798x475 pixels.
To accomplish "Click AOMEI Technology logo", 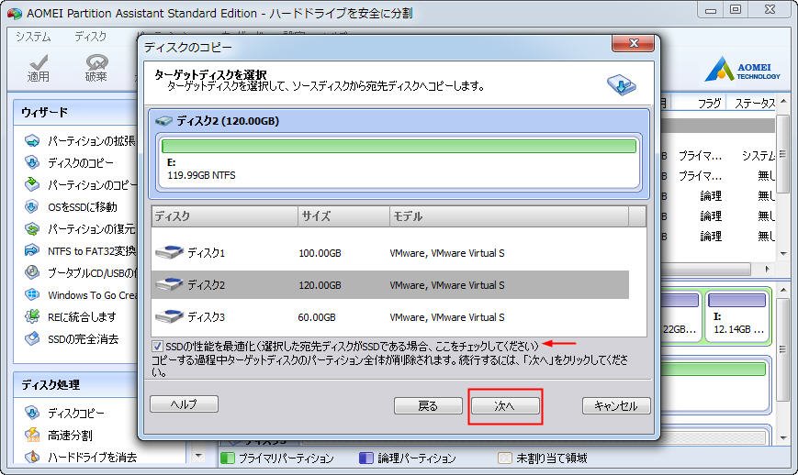I will pyautogui.click(x=743, y=69).
